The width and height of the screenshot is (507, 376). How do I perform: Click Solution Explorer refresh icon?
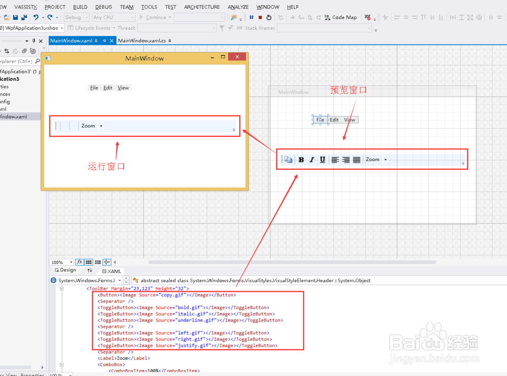click(15, 51)
